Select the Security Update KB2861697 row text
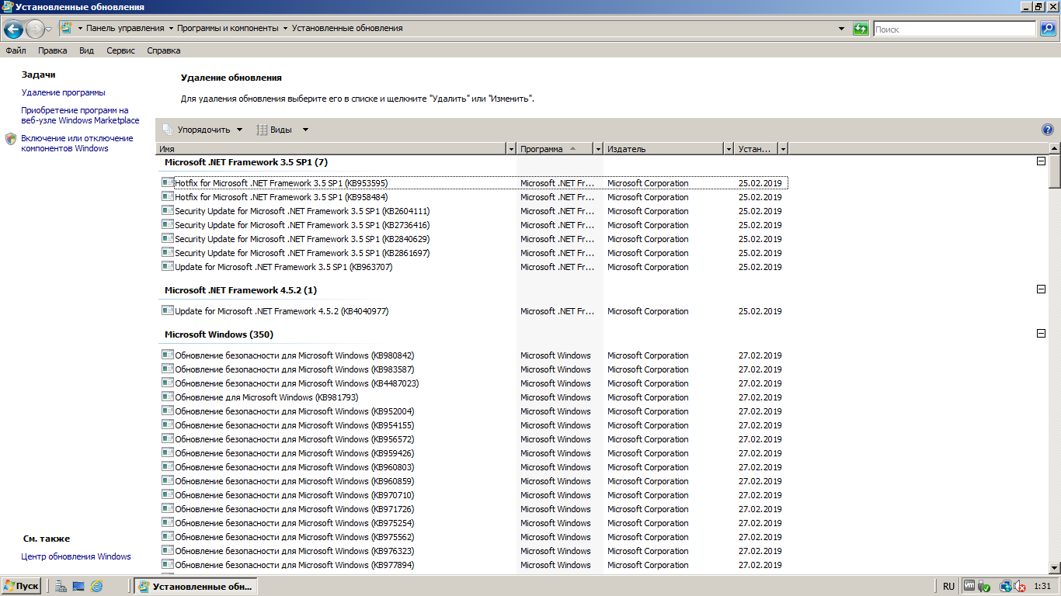Image resolution: width=1061 pixels, height=596 pixels. [302, 253]
